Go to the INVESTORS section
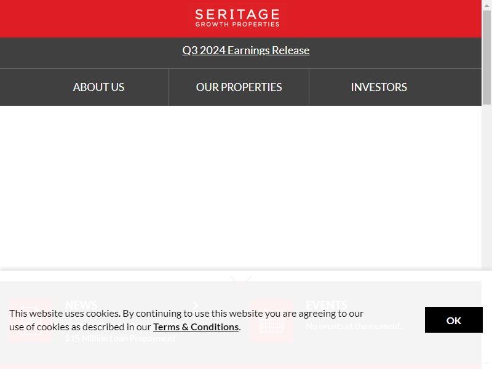The height and width of the screenshot is (369, 492). 379,87
